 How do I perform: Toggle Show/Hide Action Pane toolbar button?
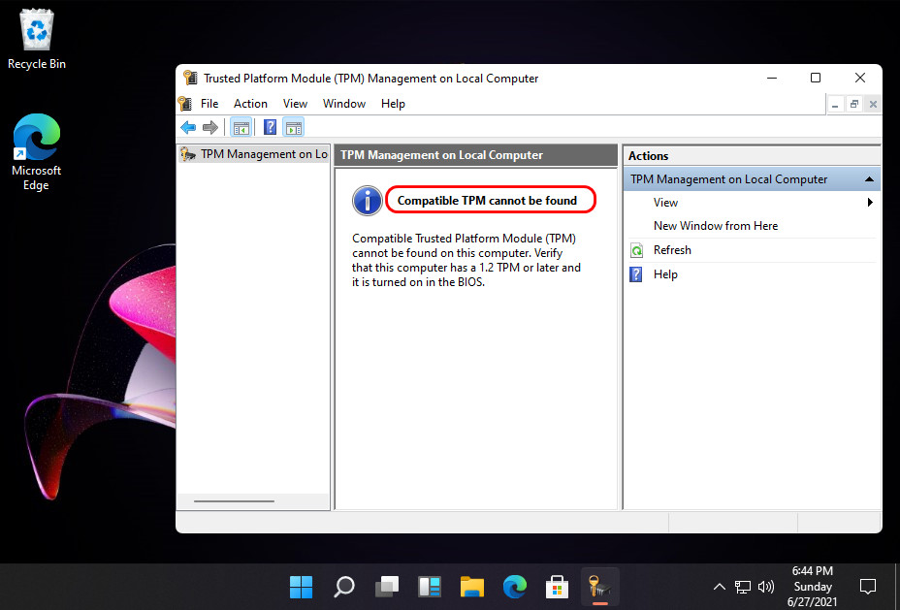coord(293,127)
